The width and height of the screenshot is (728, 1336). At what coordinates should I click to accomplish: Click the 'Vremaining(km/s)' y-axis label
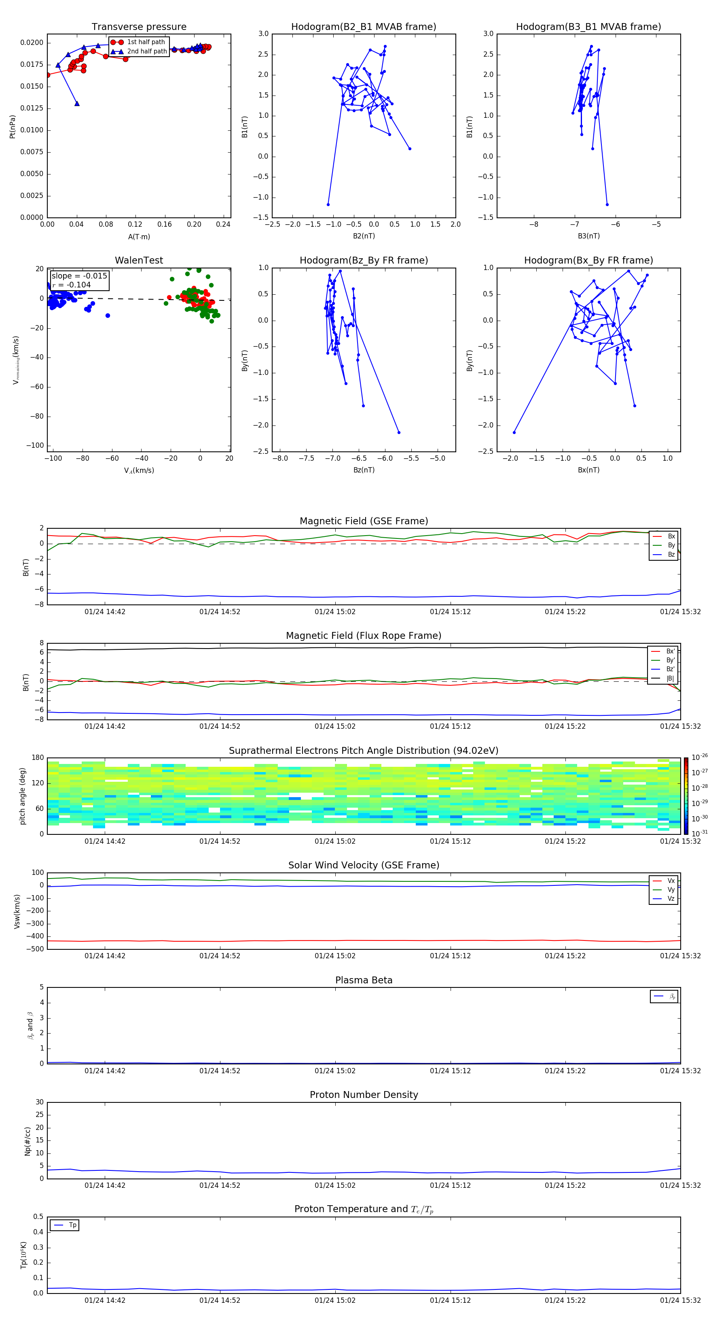[x=16, y=360]
